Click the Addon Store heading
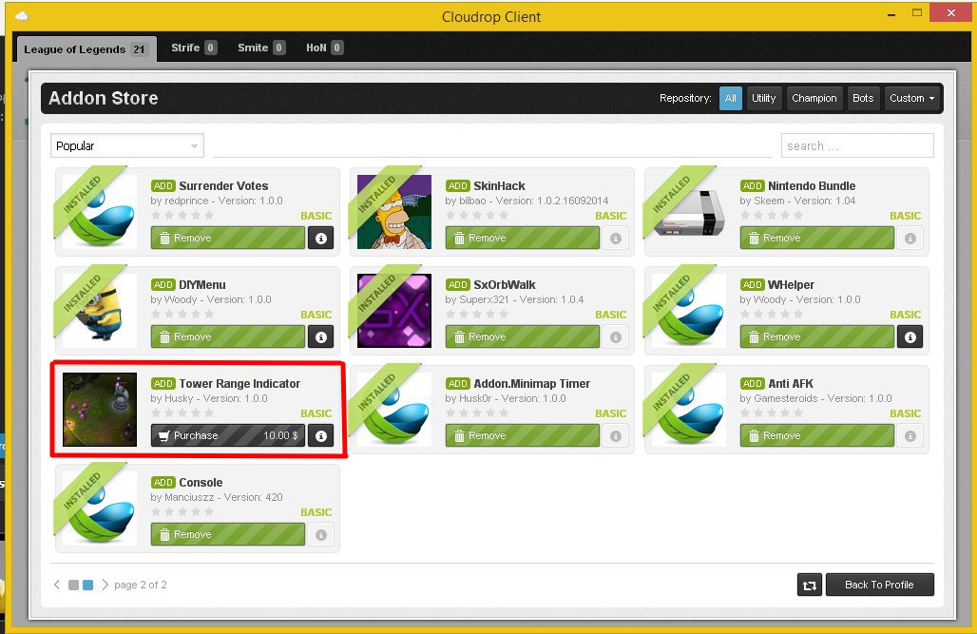The image size is (977, 634). [104, 99]
